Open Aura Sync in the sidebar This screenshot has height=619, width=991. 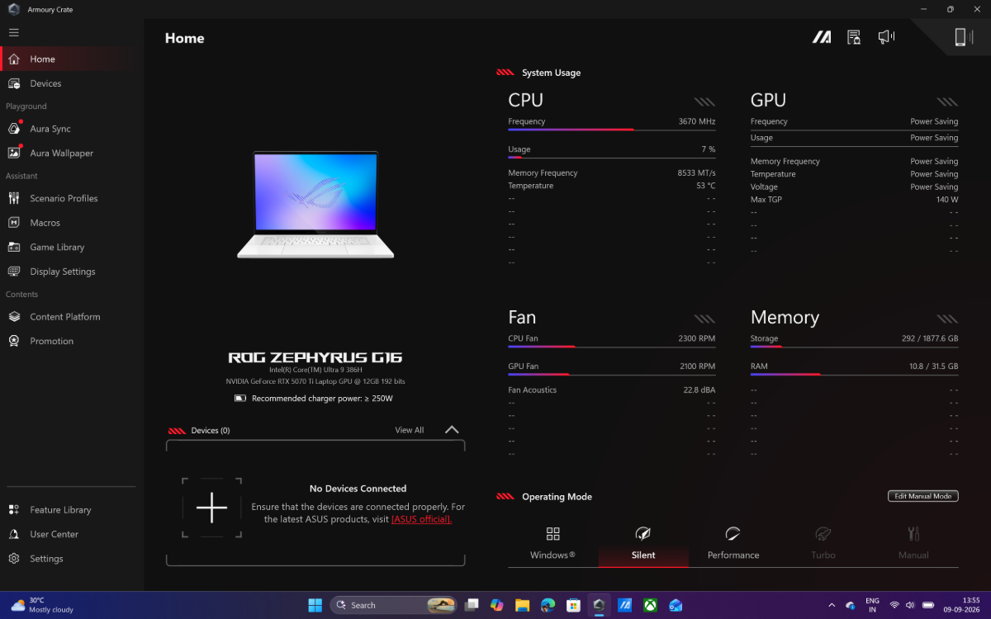coord(71,129)
